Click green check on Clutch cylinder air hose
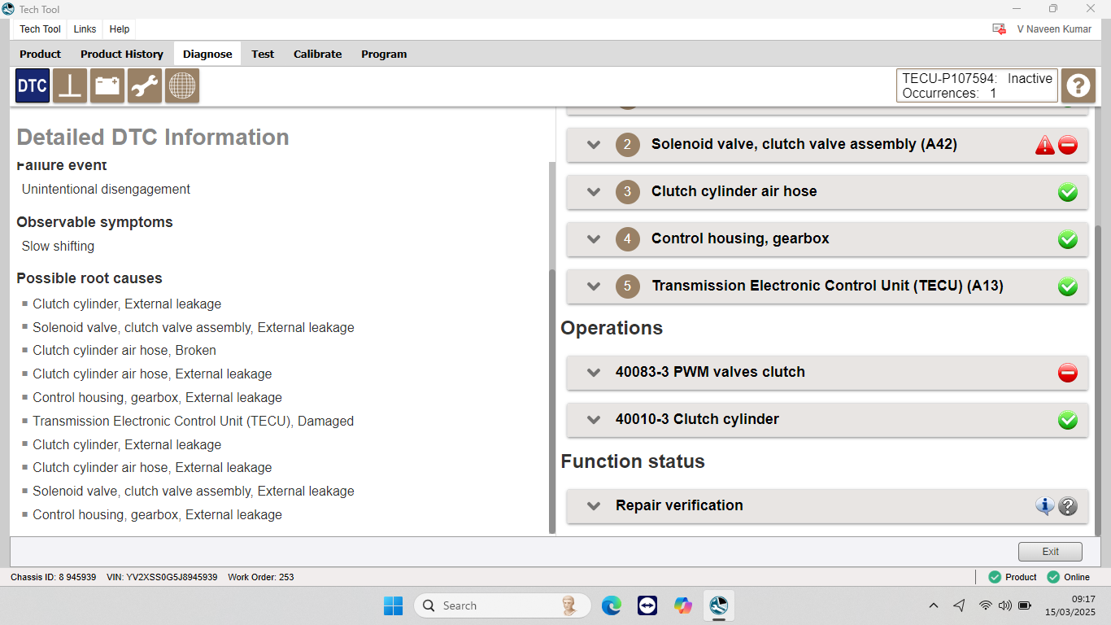This screenshot has width=1111, height=625. tap(1068, 193)
